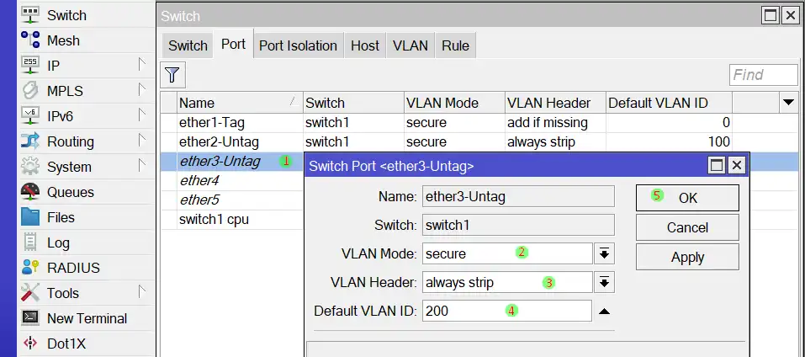Open Routing via its sidebar icon
The image size is (805, 357).
[x=30, y=141]
